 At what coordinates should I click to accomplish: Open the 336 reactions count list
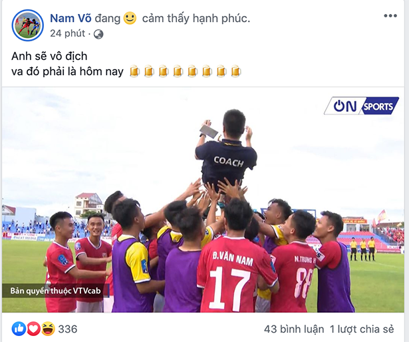[x=68, y=329]
